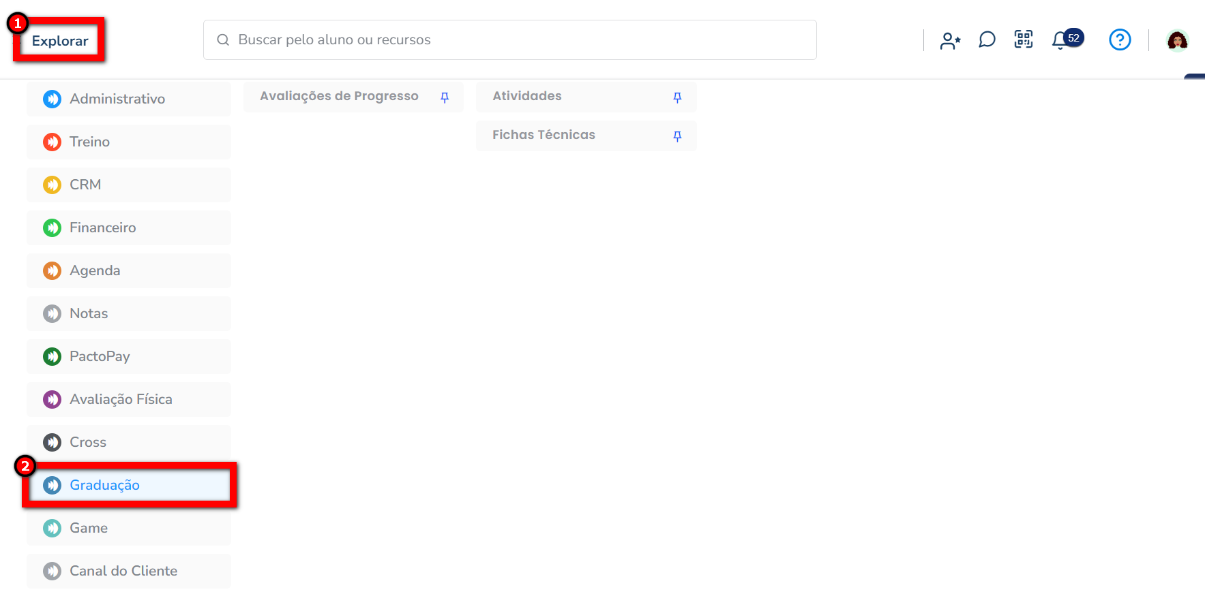Click the user profile avatar
Image resolution: width=1205 pixels, height=611 pixels.
pyautogui.click(x=1177, y=41)
